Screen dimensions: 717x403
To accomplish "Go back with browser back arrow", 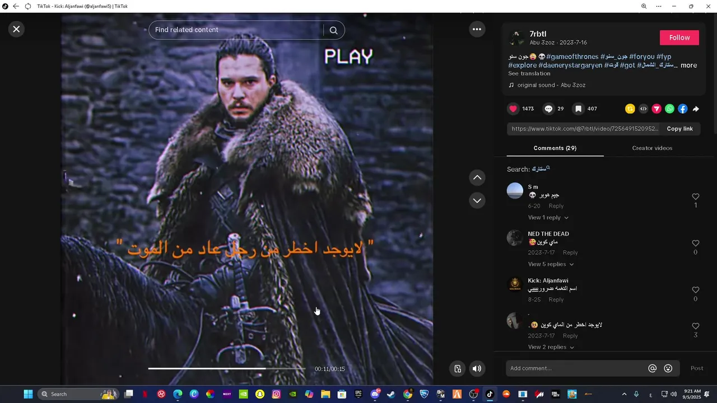I will [16, 6].
